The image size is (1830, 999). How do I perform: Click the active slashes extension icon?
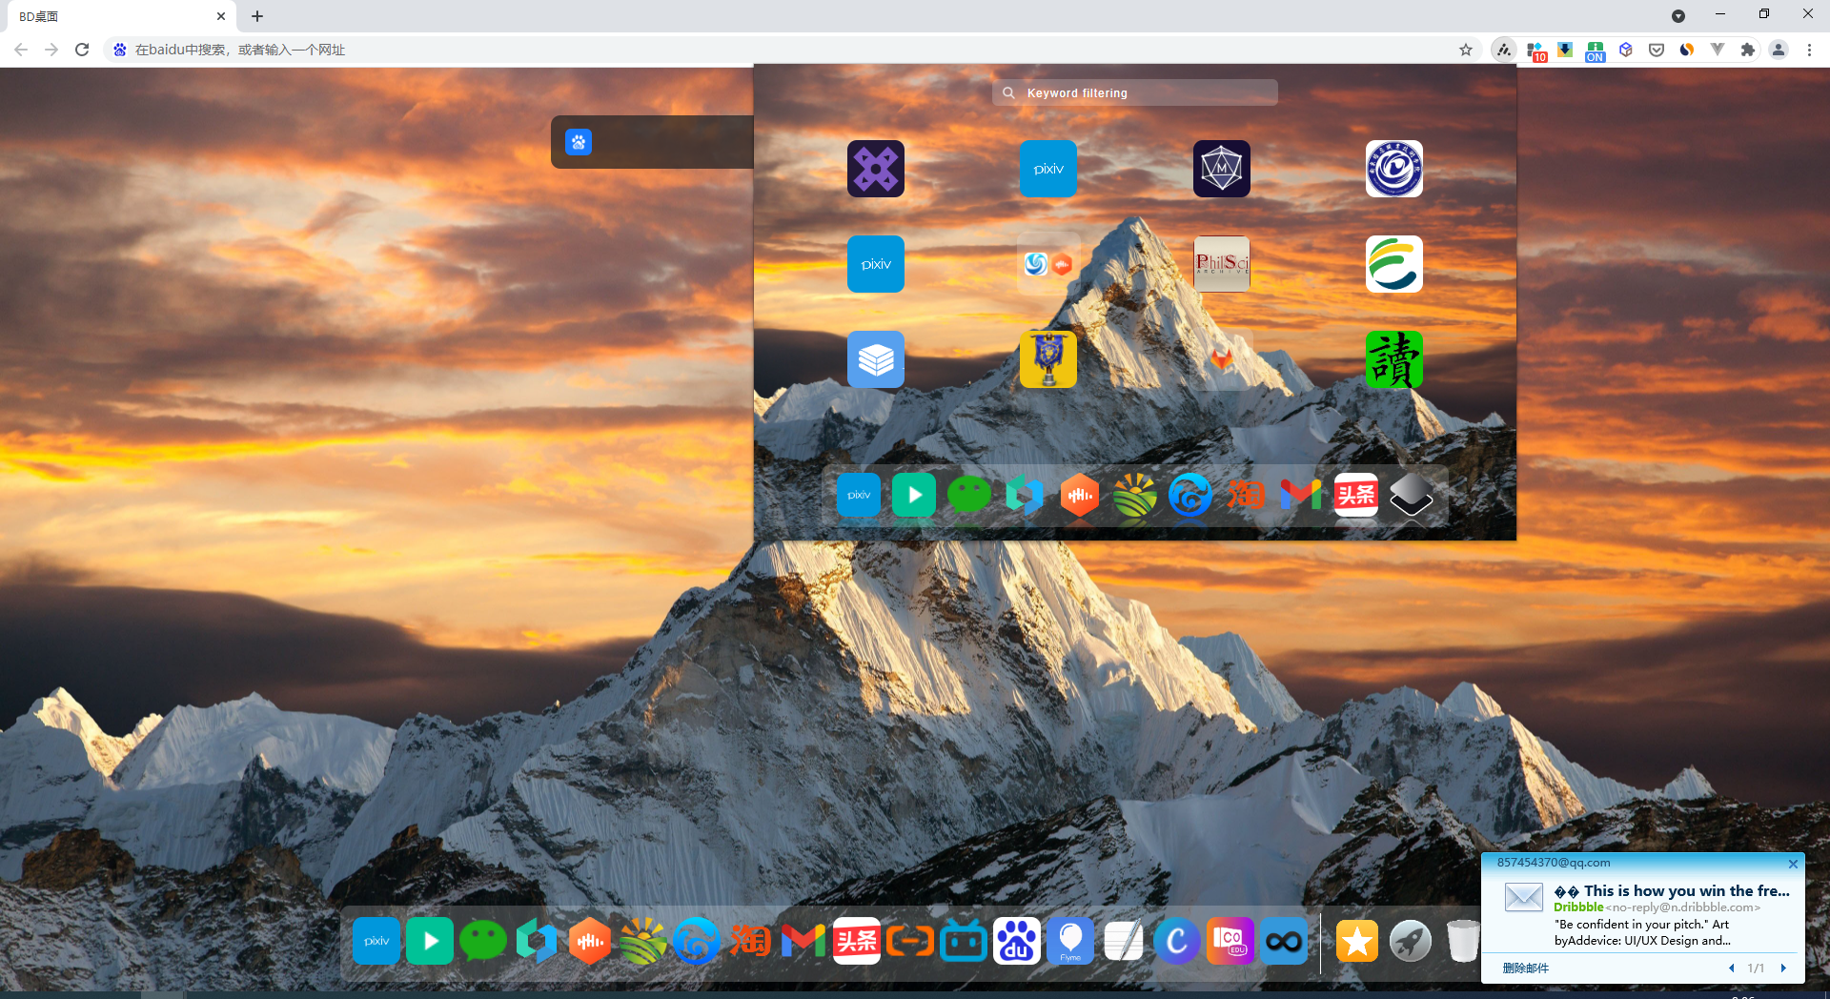(x=1503, y=50)
